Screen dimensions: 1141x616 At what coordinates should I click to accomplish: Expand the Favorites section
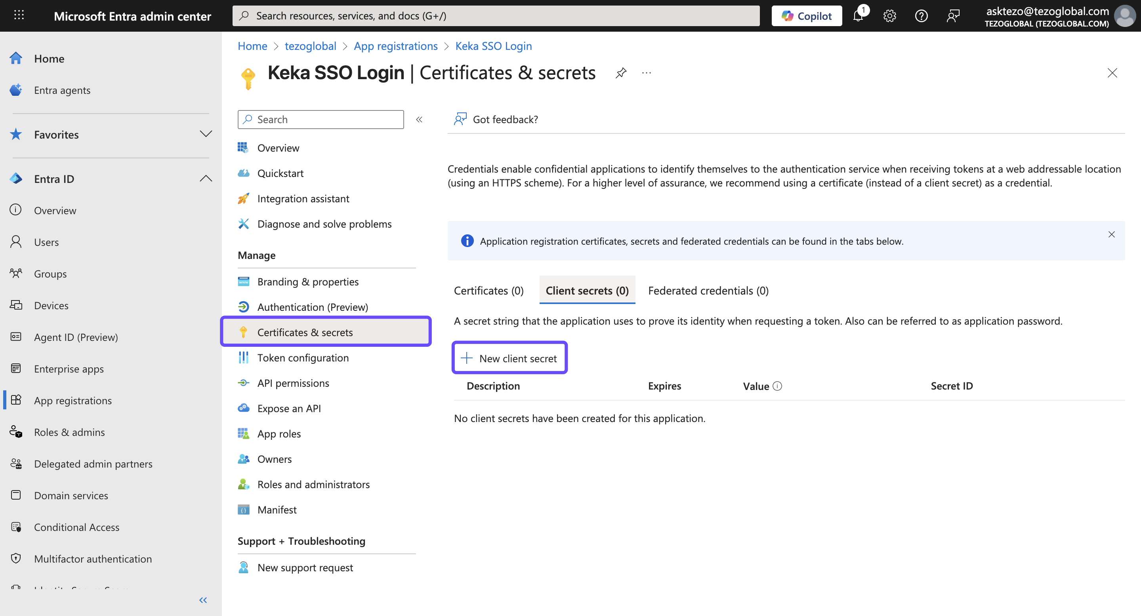[206, 134]
